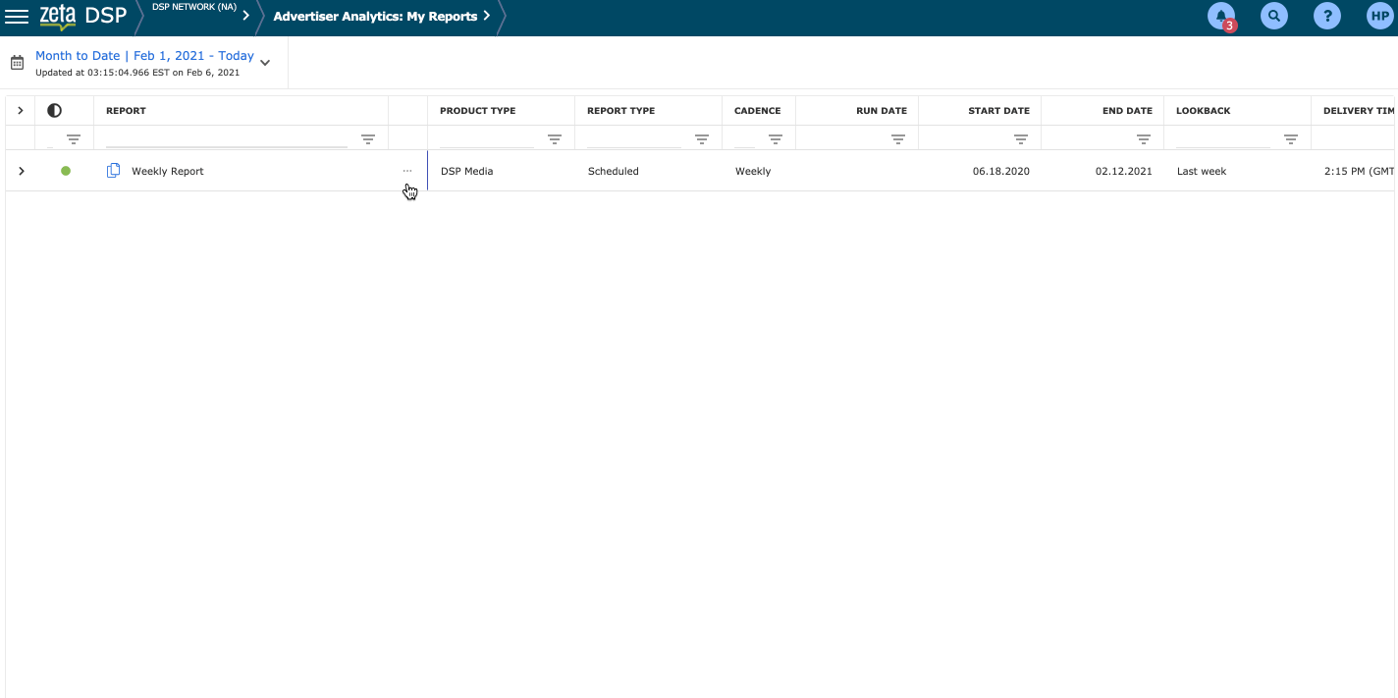Expand the Weekly Report row
The width and height of the screenshot is (1398, 698).
coord(21,171)
